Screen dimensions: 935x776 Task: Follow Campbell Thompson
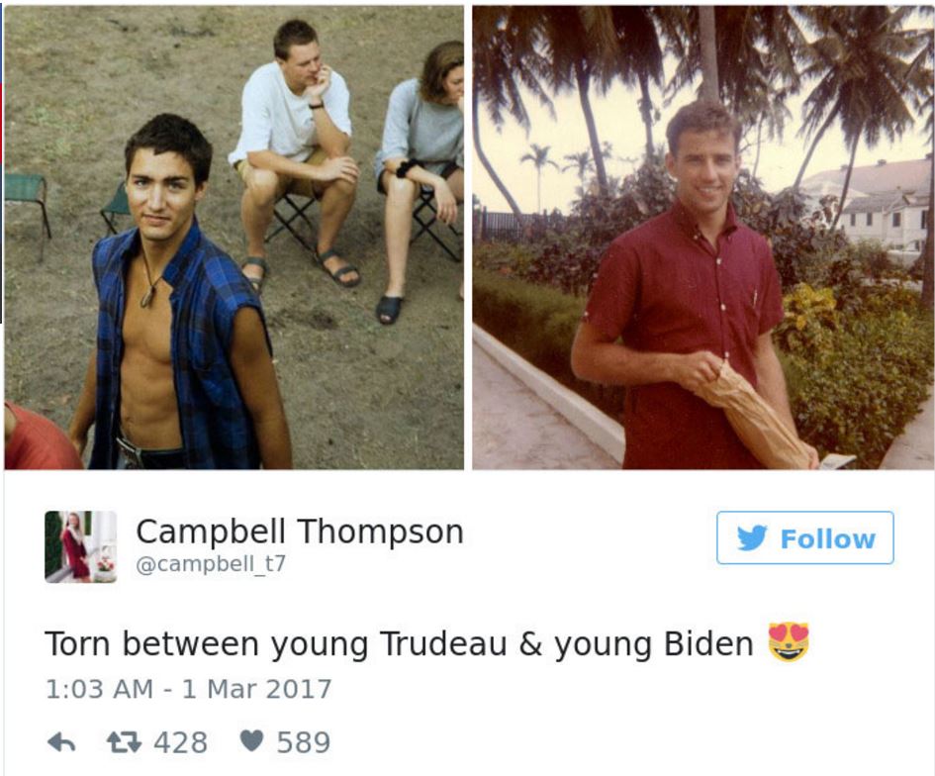click(x=805, y=537)
